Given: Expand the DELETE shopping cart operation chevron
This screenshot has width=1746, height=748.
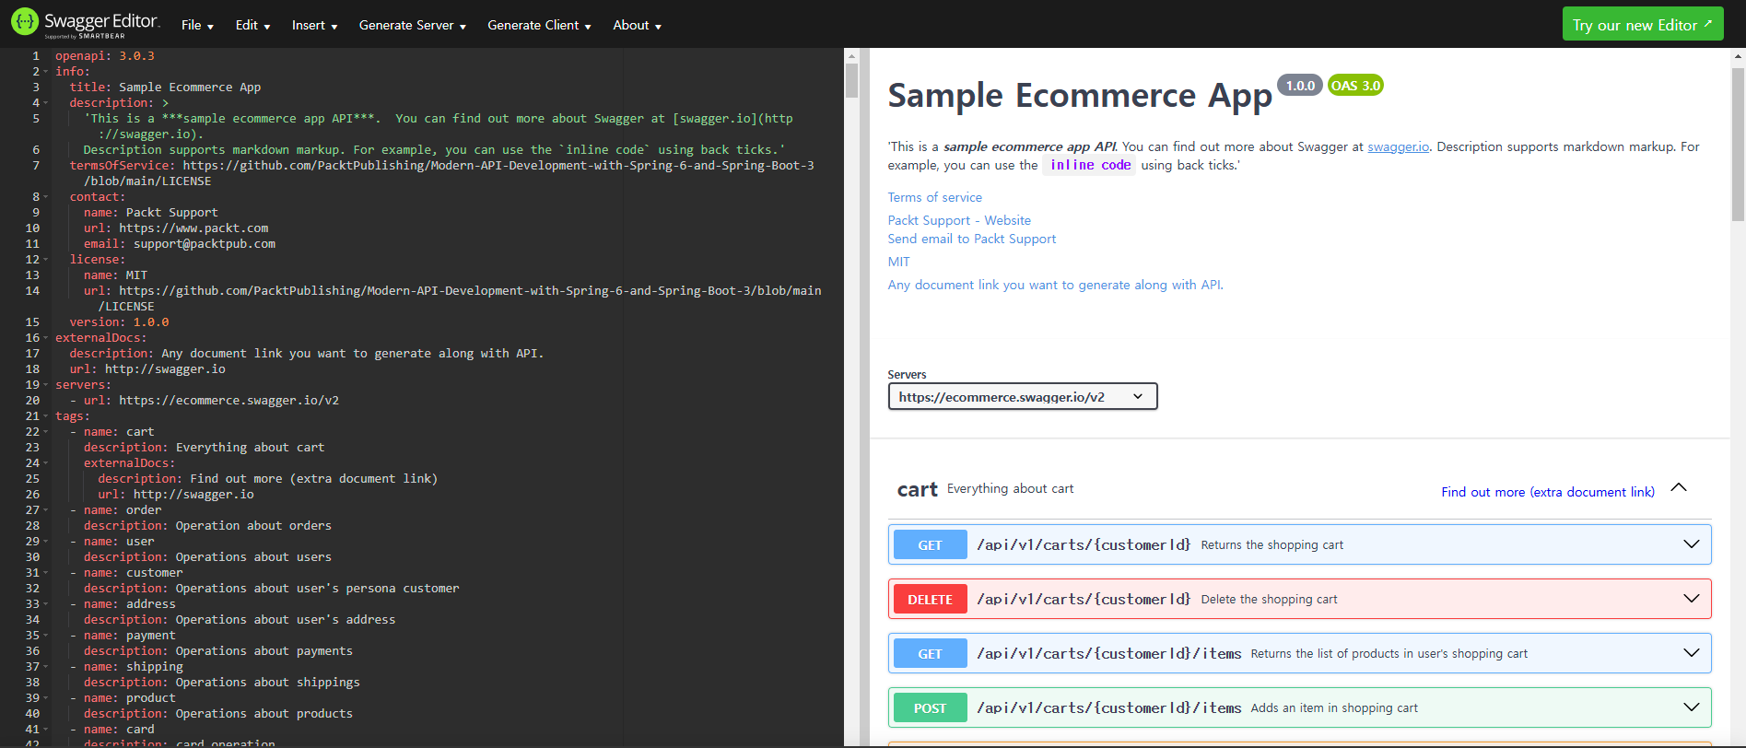Looking at the screenshot, I should (1692, 599).
